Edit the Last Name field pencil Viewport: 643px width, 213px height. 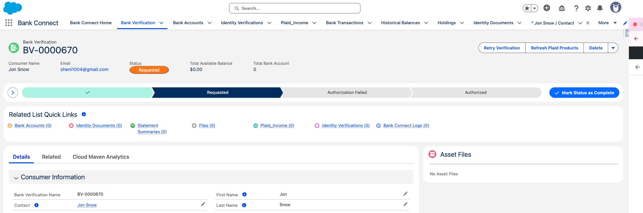pyautogui.click(x=405, y=204)
